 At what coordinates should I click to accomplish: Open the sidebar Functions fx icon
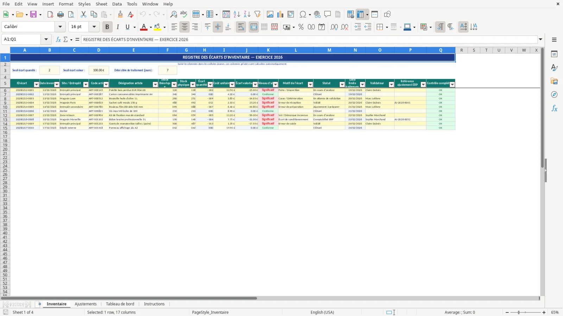pos(554,108)
